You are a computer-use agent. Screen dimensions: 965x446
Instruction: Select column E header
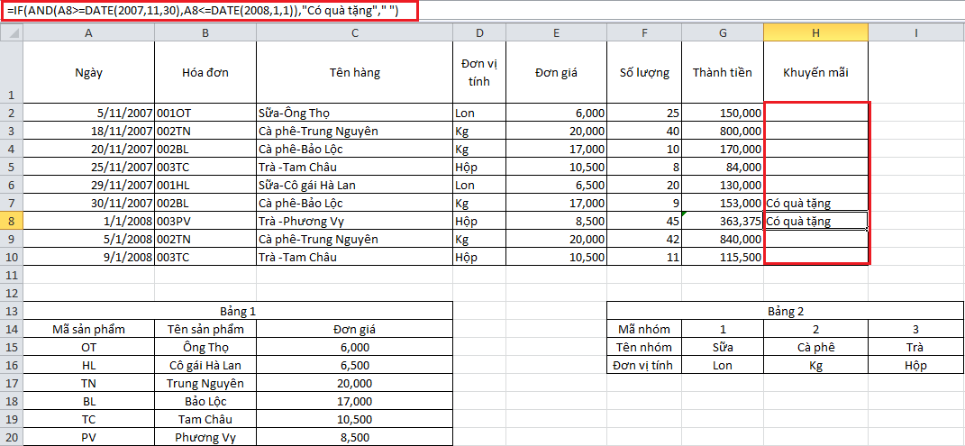point(556,33)
